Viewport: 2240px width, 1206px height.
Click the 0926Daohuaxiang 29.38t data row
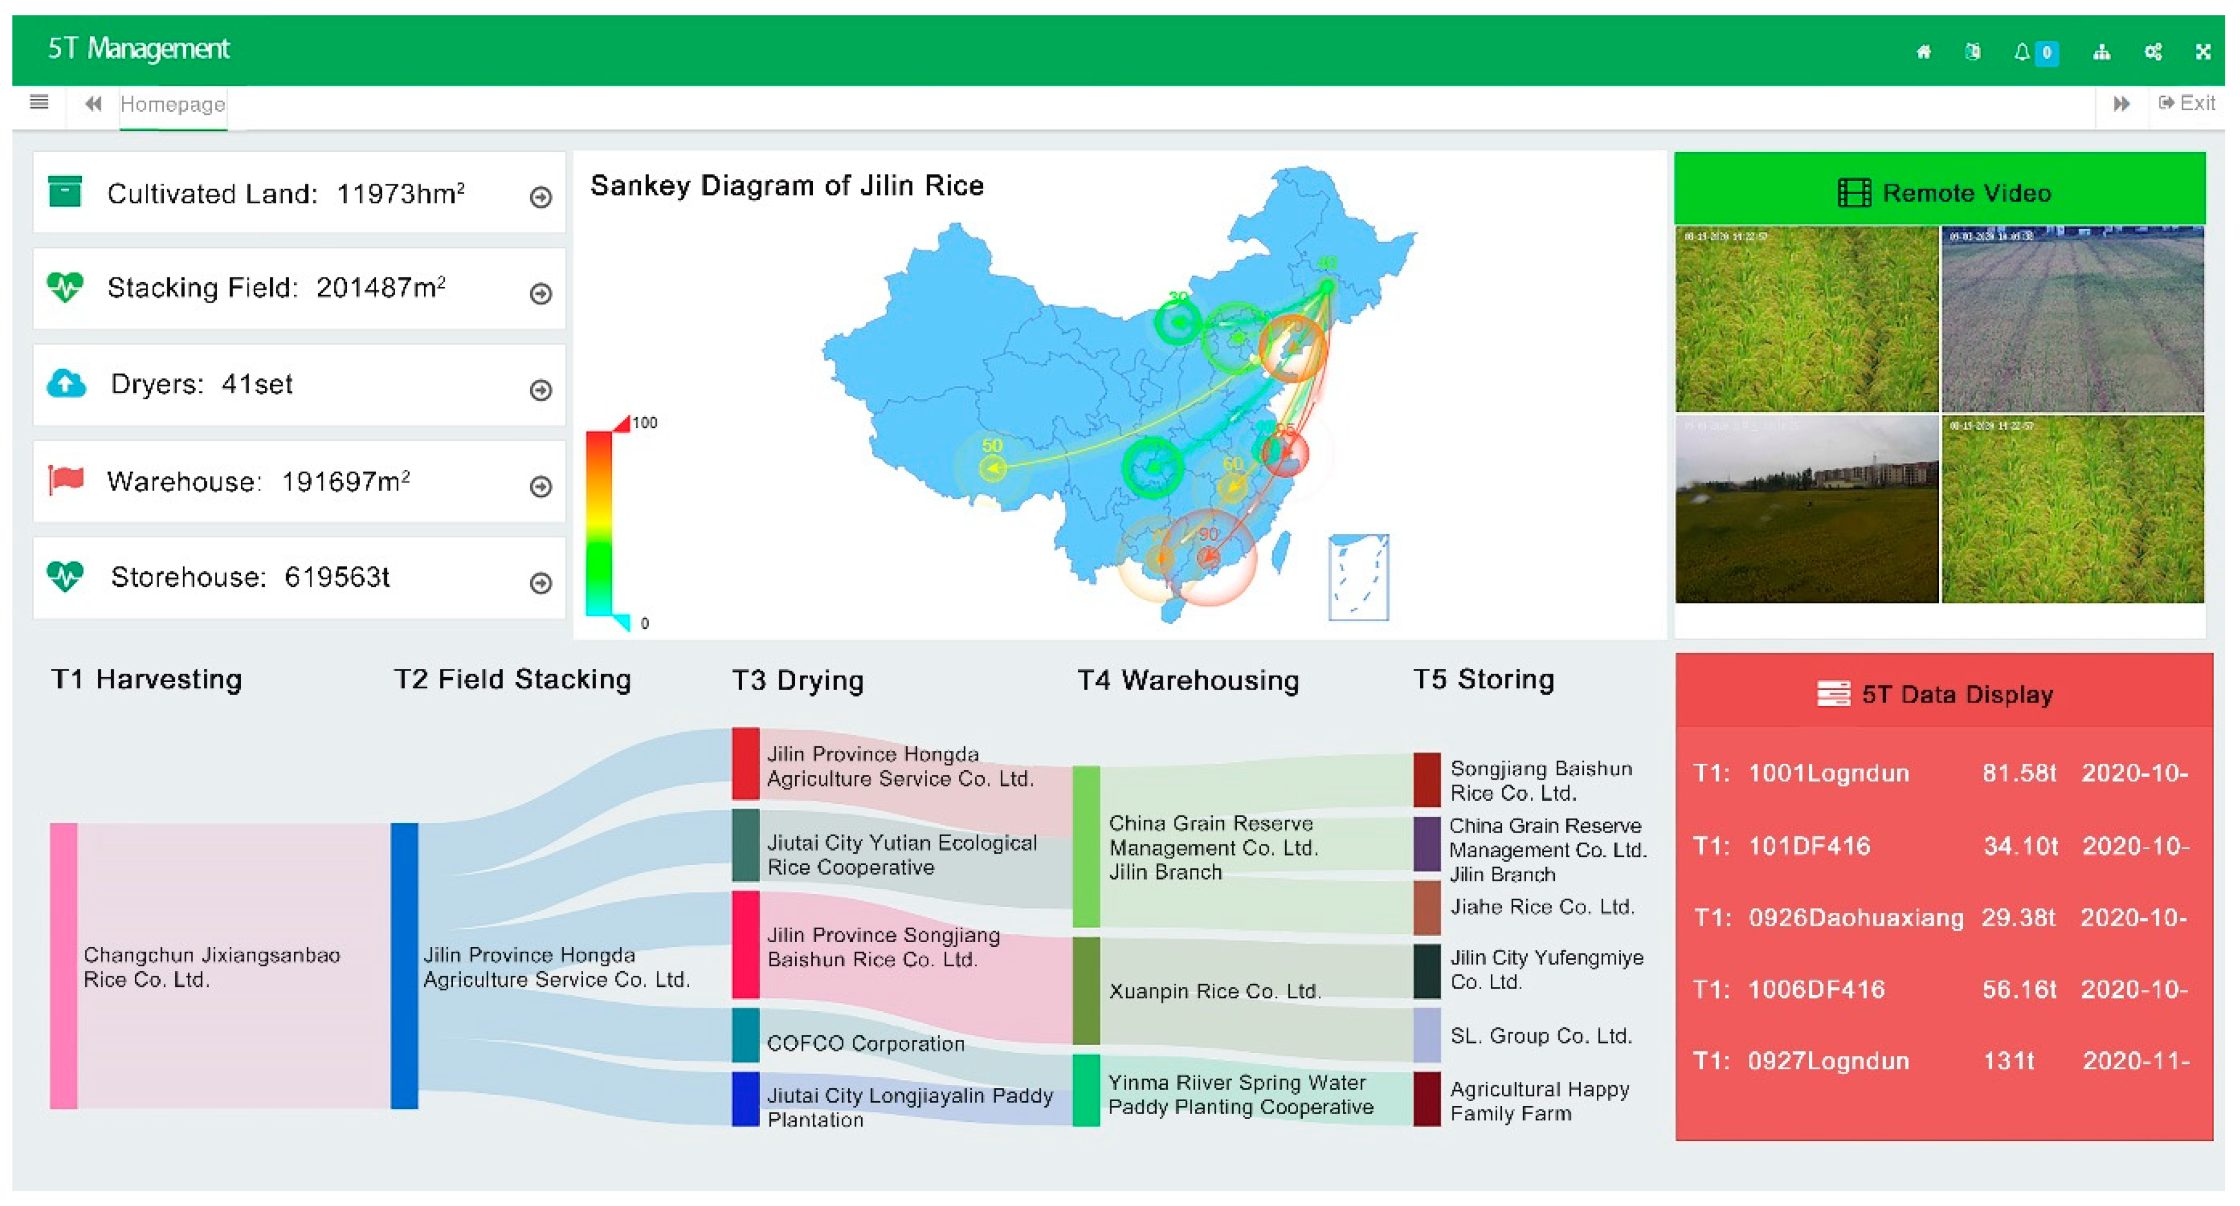1941,917
